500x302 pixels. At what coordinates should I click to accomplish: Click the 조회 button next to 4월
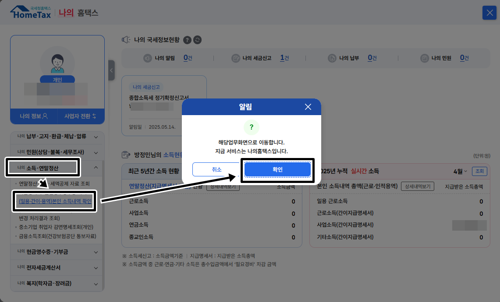tap(479, 171)
